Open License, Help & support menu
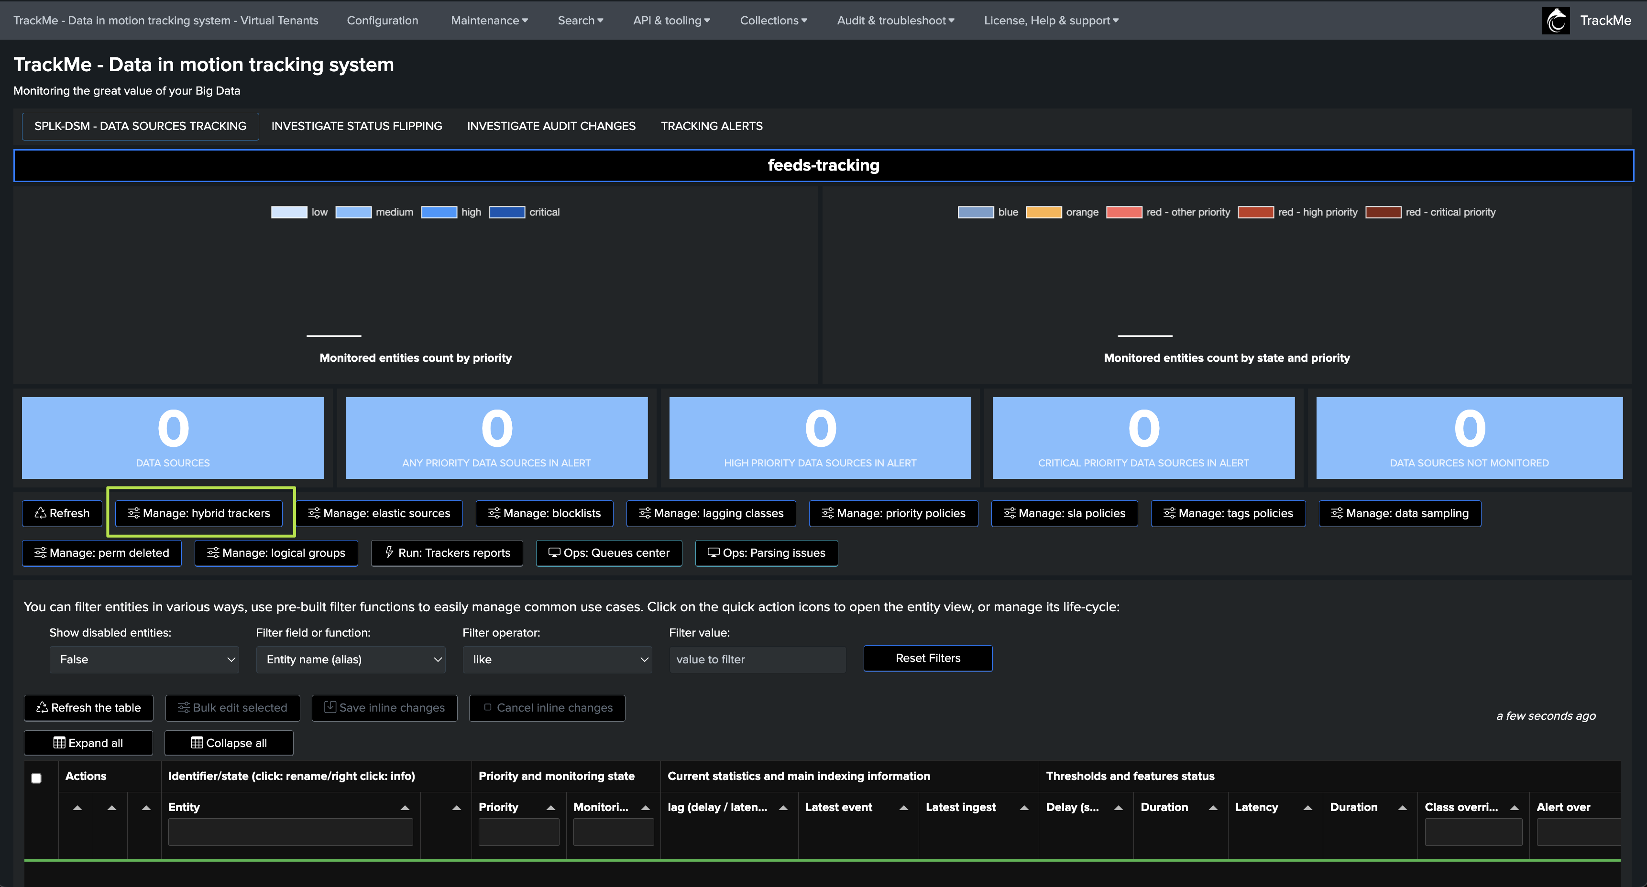The width and height of the screenshot is (1647, 887). [1051, 21]
